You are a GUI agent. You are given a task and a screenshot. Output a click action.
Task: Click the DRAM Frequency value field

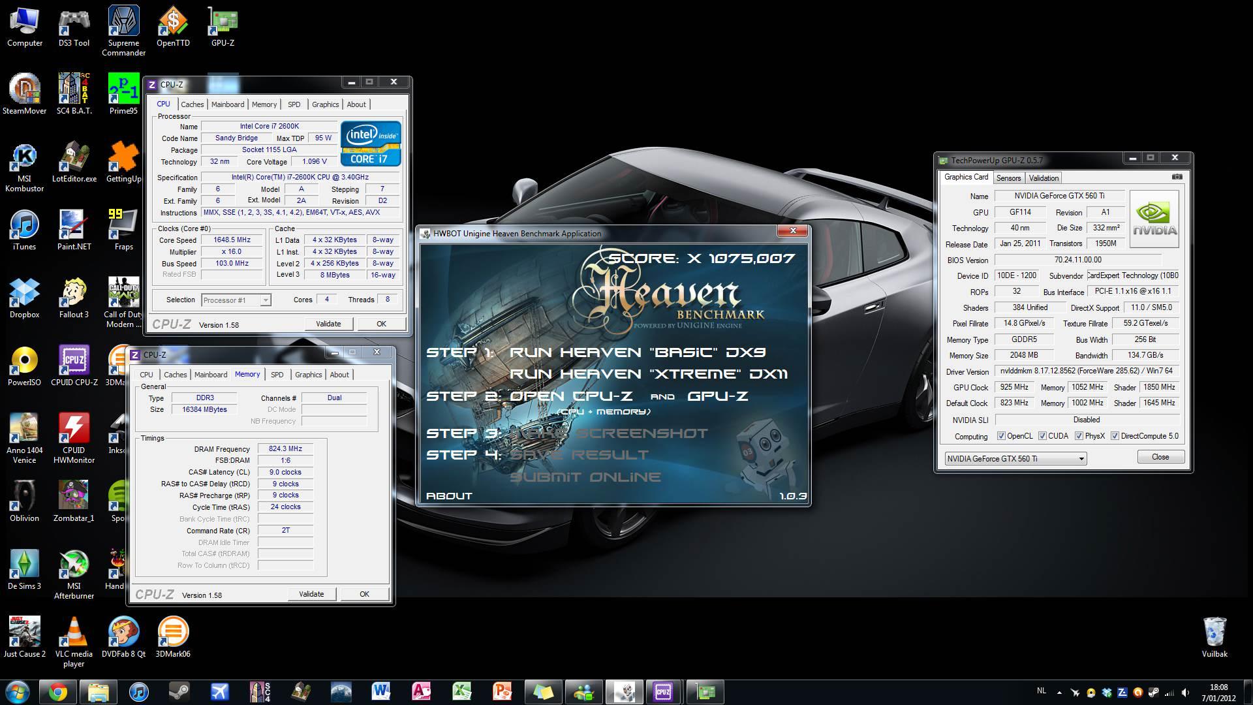[286, 449]
